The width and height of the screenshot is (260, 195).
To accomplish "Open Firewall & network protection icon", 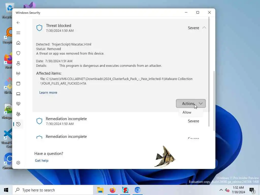I will tap(18, 73).
